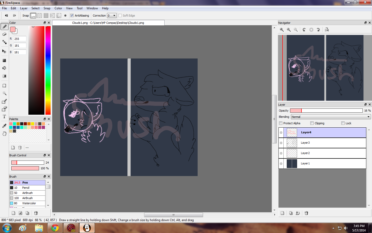Click the Redo arrow in toolbar

(x=14, y=16)
